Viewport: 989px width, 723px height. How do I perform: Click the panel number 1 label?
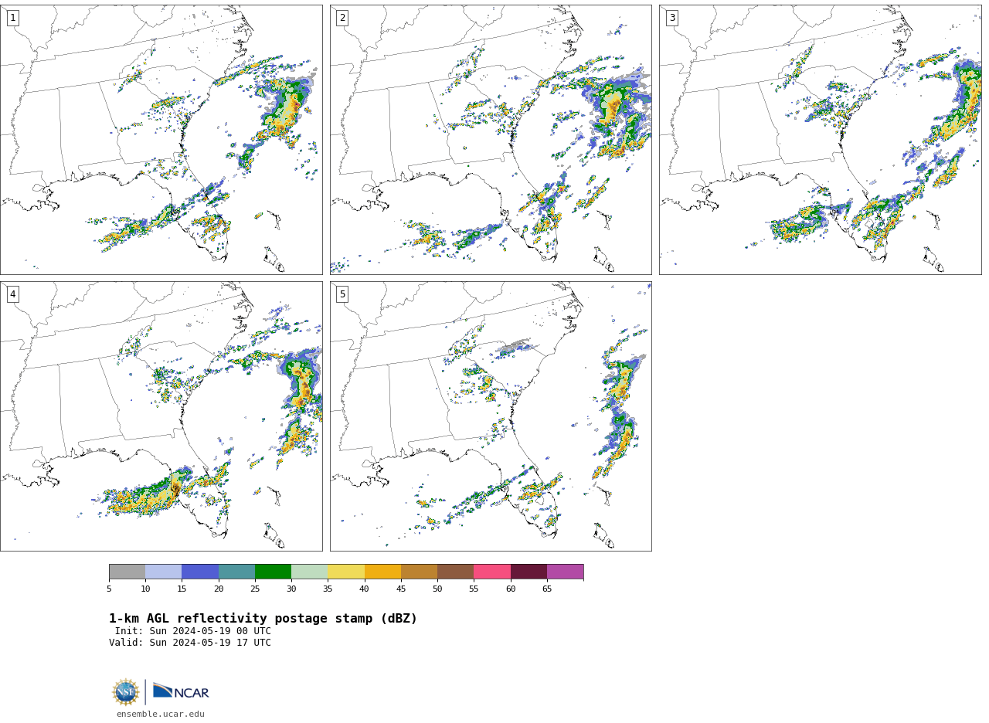[12, 18]
